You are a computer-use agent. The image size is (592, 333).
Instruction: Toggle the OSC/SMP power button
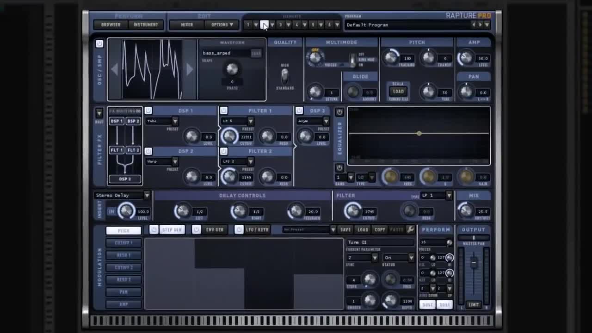click(99, 43)
